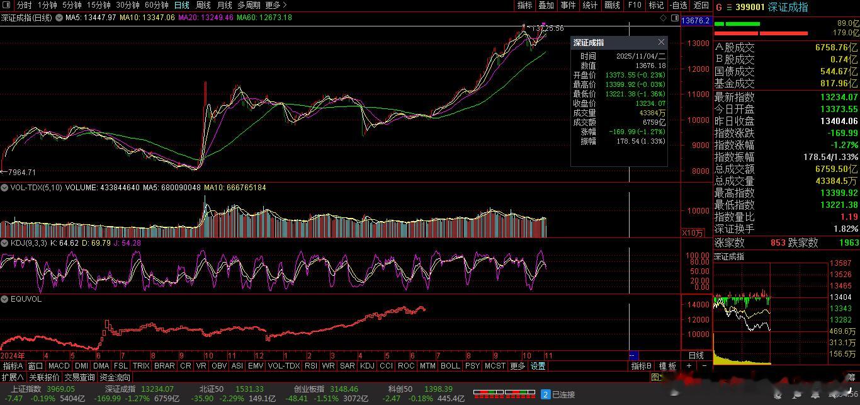Viewport: 860px width, 405px height.
Task: Select TRIX indicator
Action: (x=141, y=366)
